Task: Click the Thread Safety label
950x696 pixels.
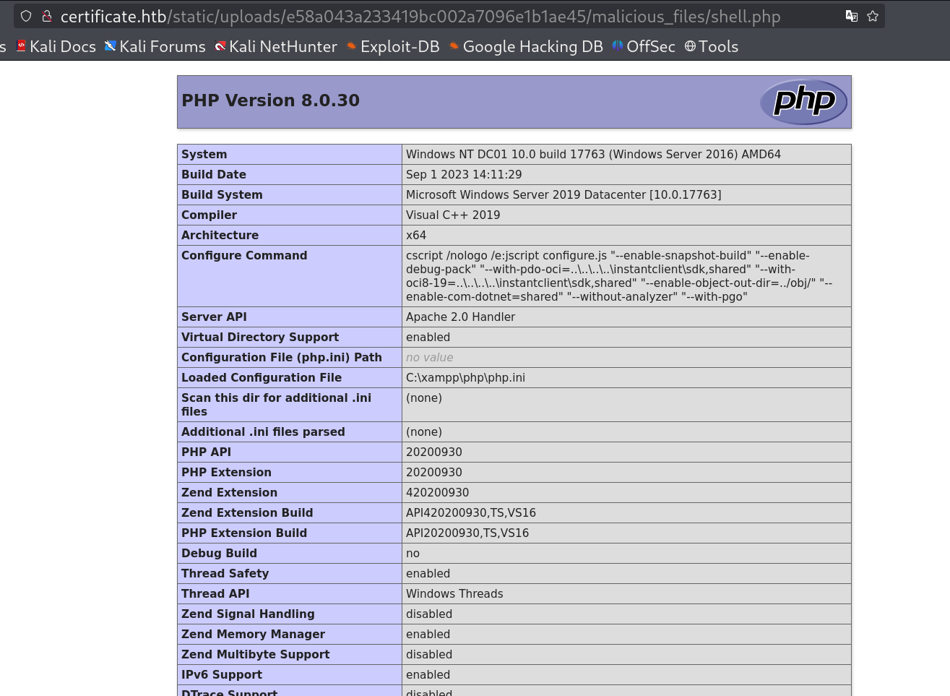Action: (x=225, y=573)
